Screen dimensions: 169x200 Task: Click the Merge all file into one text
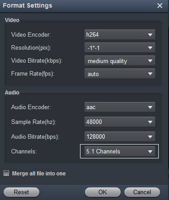tap(39, 174)
